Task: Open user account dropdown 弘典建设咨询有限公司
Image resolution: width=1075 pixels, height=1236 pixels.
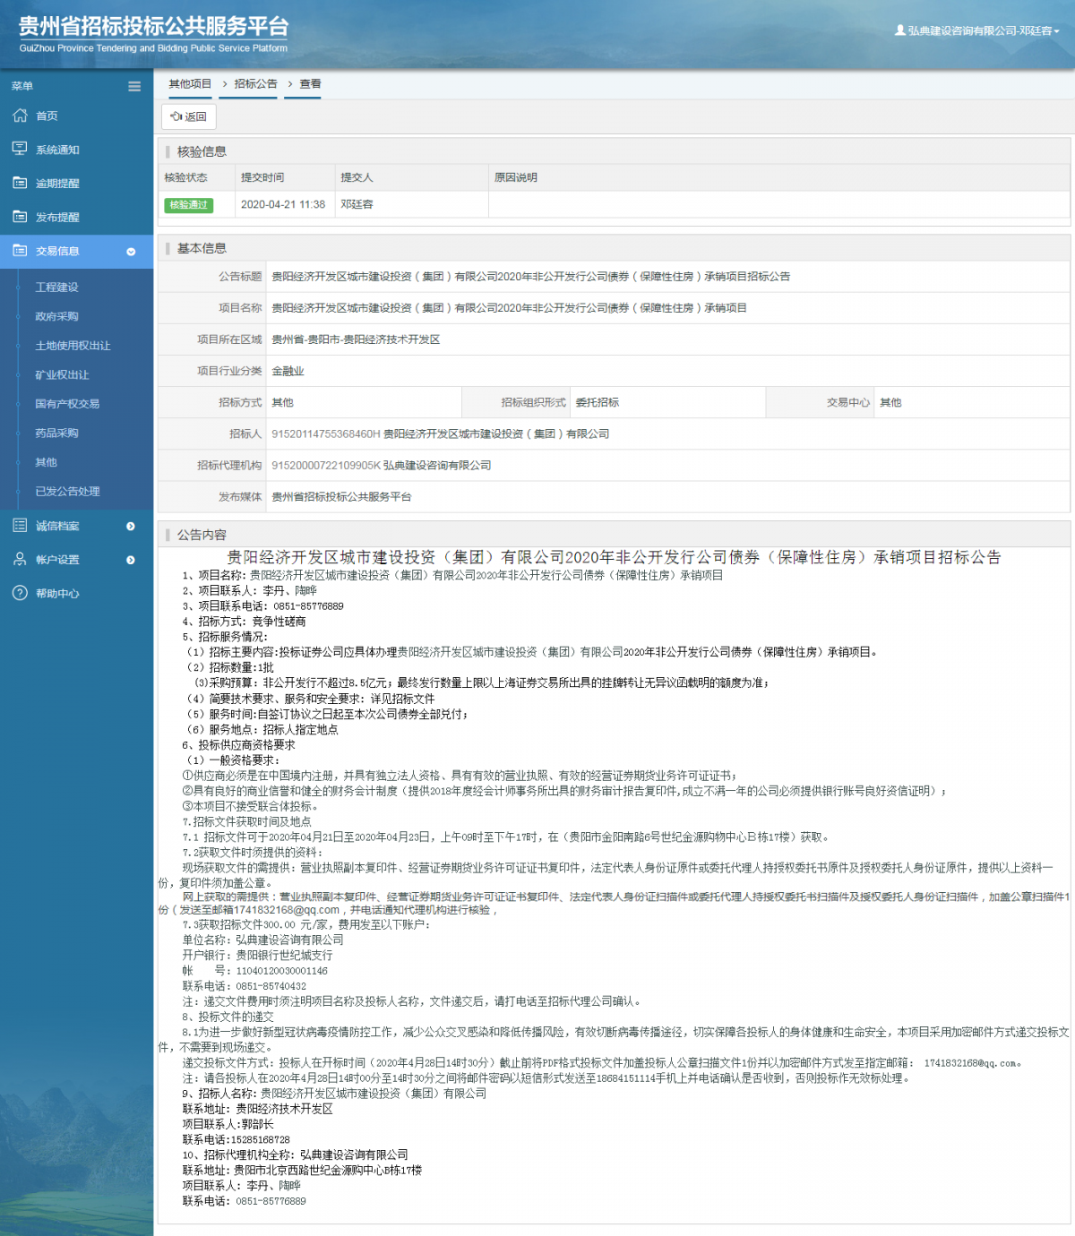Action: pos(976,30)
